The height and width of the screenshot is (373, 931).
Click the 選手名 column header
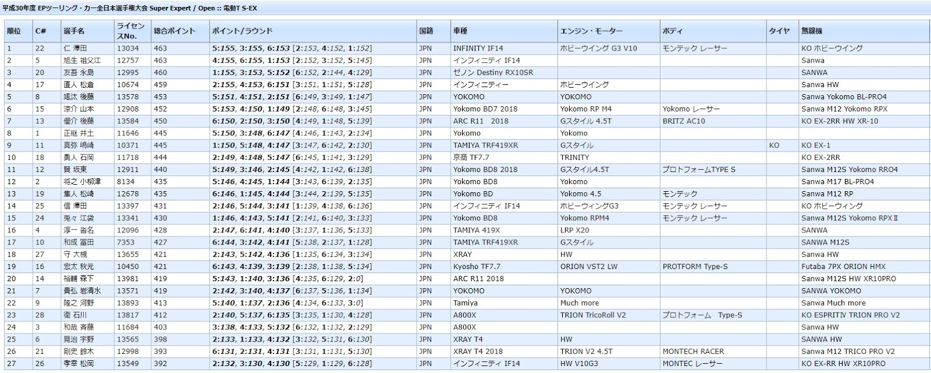tap(87, 31)
